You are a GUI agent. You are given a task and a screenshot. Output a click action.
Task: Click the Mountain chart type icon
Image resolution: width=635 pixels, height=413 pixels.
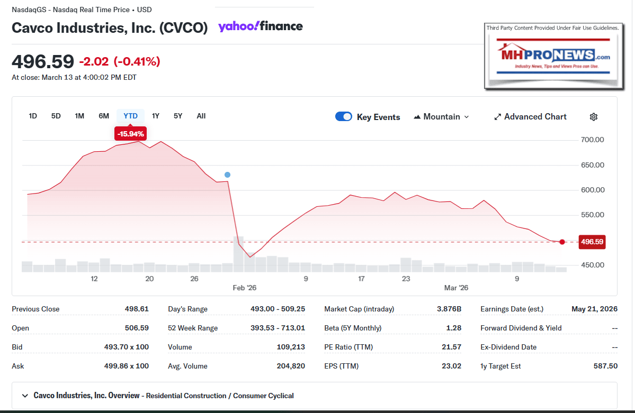coord(417,117)
